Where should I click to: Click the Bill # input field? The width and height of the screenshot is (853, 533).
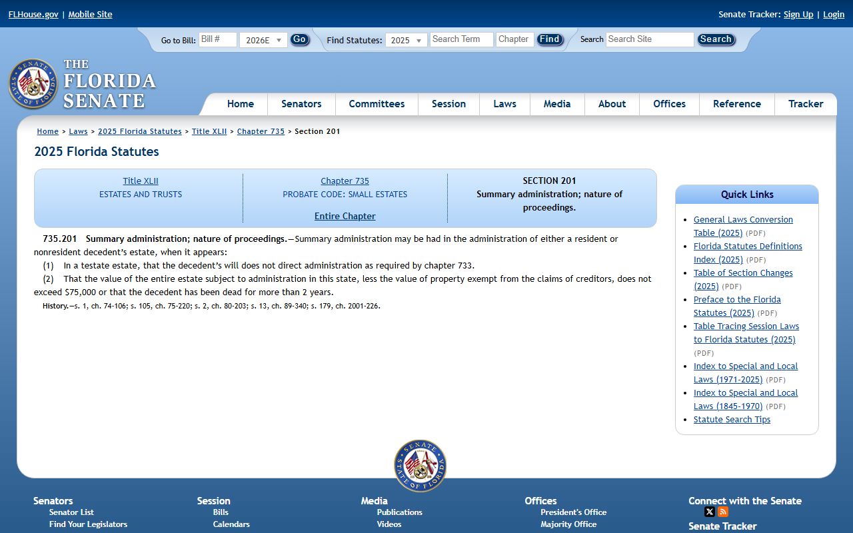(x=218, y=39)
